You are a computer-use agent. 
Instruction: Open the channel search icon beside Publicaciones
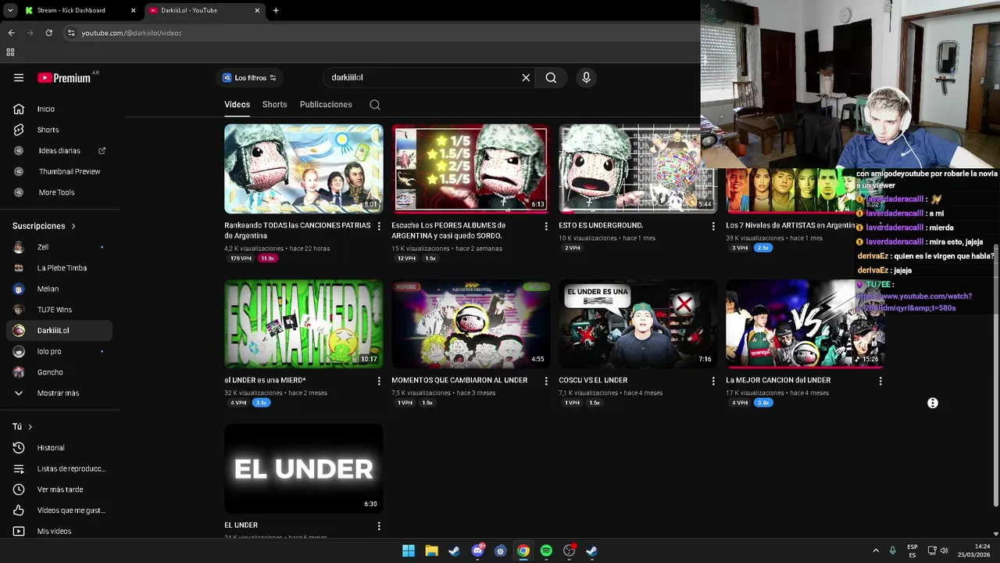[375, 105]
